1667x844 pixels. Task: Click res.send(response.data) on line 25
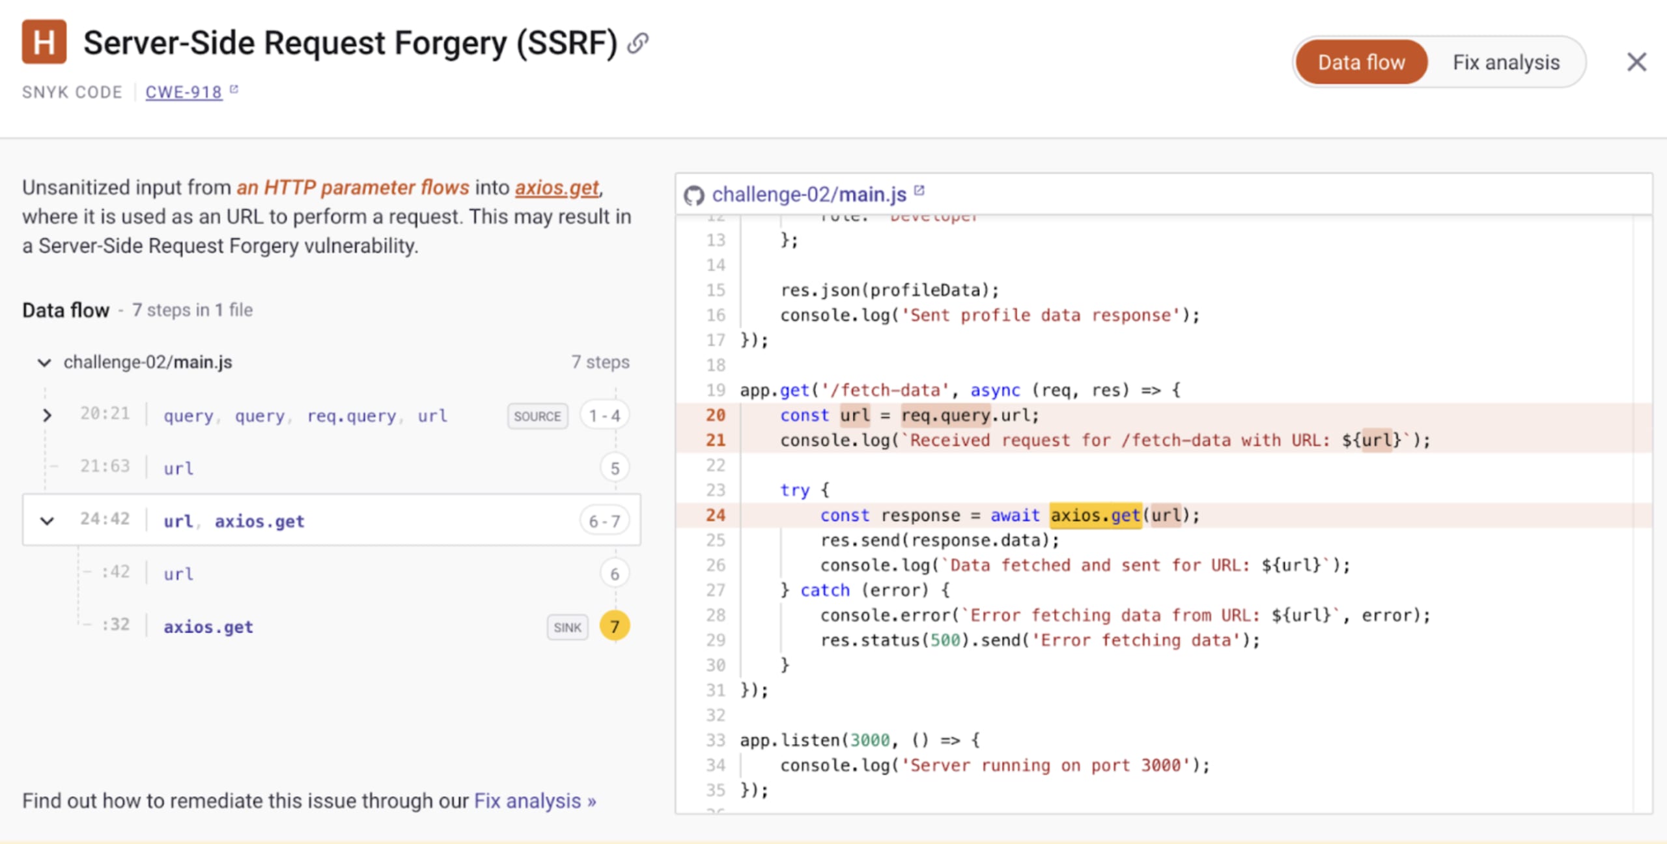coord(940,540)
